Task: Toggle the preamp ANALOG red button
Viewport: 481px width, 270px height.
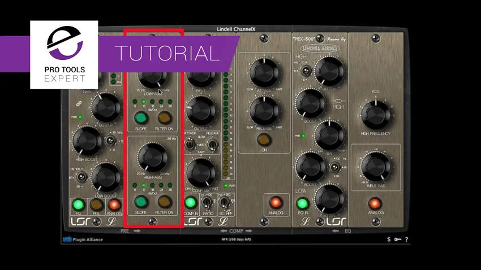Action: (x=114, y=204)
